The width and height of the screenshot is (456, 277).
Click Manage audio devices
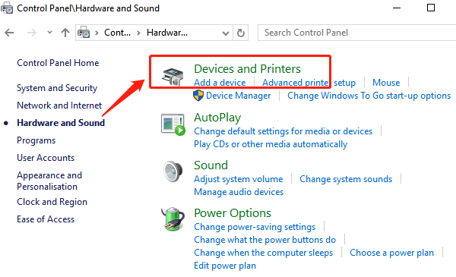pyautogui.click(x=239, y=192)
